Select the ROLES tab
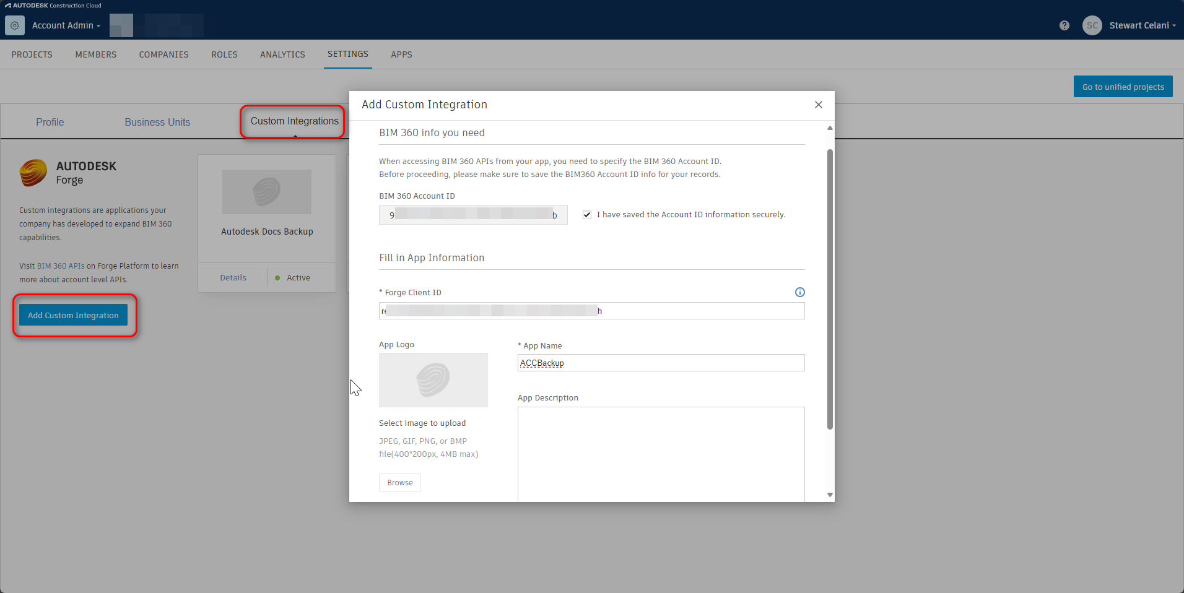Image resolution: width=1184 pixels, height=593 pixels. pos(225,54)
